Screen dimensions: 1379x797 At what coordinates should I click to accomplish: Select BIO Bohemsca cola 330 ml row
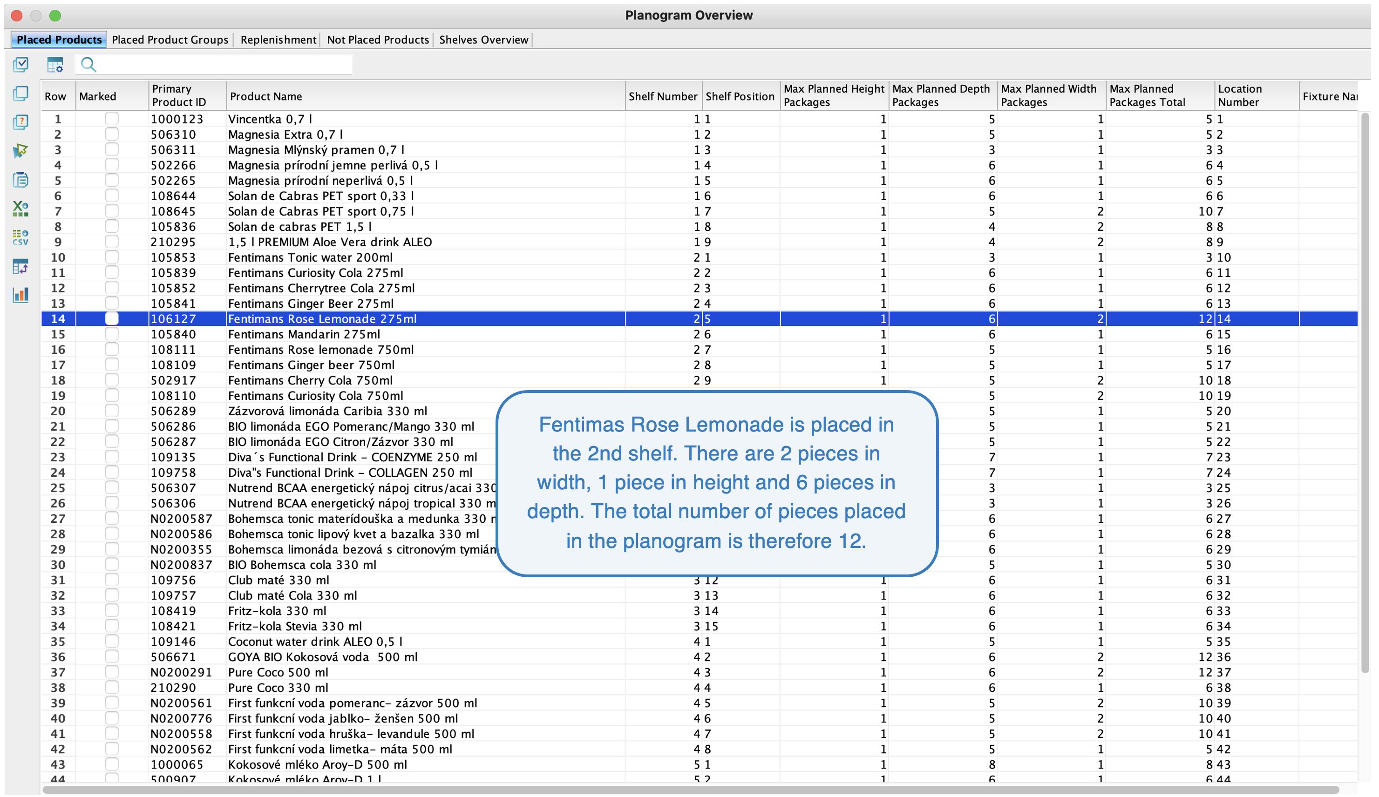point(700,565)
